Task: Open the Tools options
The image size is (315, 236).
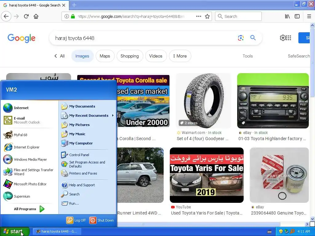Action: coord(248,56)
